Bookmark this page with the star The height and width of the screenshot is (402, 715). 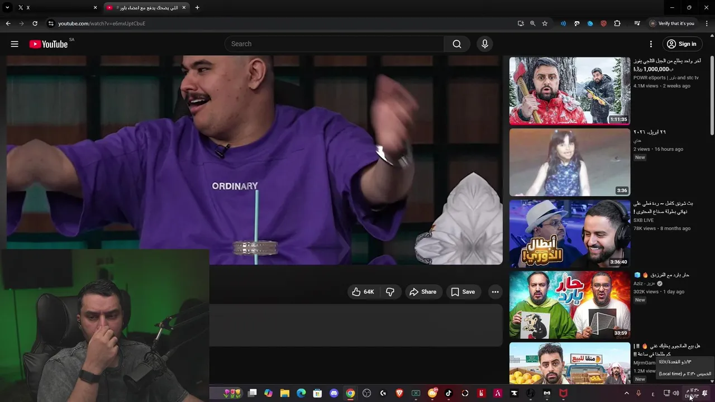[x=545, y=23]
